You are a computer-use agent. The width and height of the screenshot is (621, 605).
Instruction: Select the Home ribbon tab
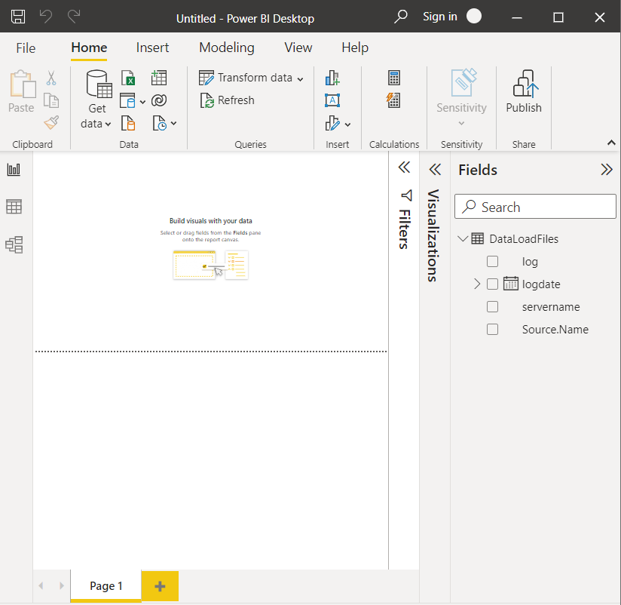[89, 48]
